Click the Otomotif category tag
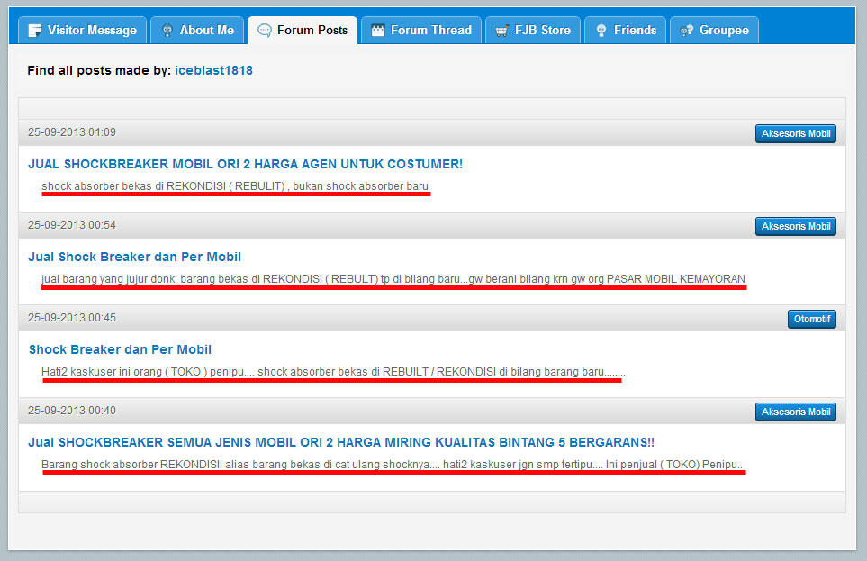 pos(812,320)
